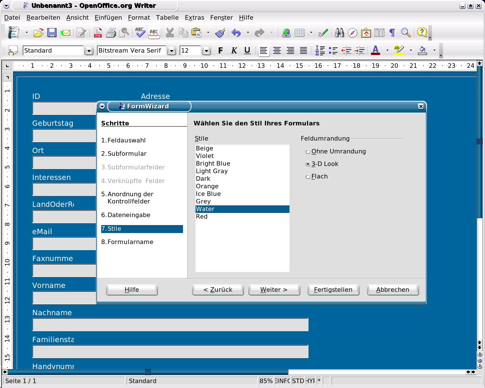
Task: Click the Cut scissors icon
Action: pyautogui.click(x=170, y=33)
